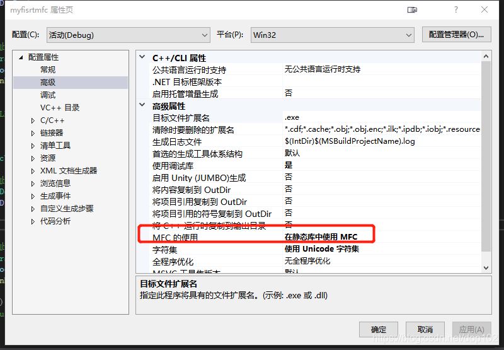Cancel with the 取消 button
The height and width of the screenshot is (350, 504).
[x=425, y=329]
